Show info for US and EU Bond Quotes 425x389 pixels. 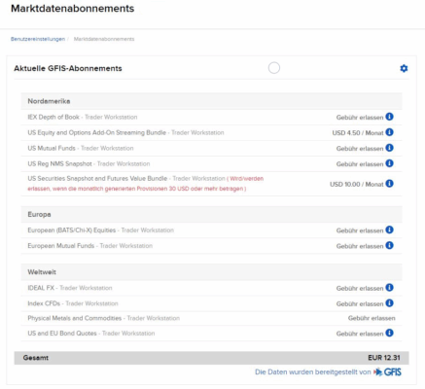coord(389,333)
